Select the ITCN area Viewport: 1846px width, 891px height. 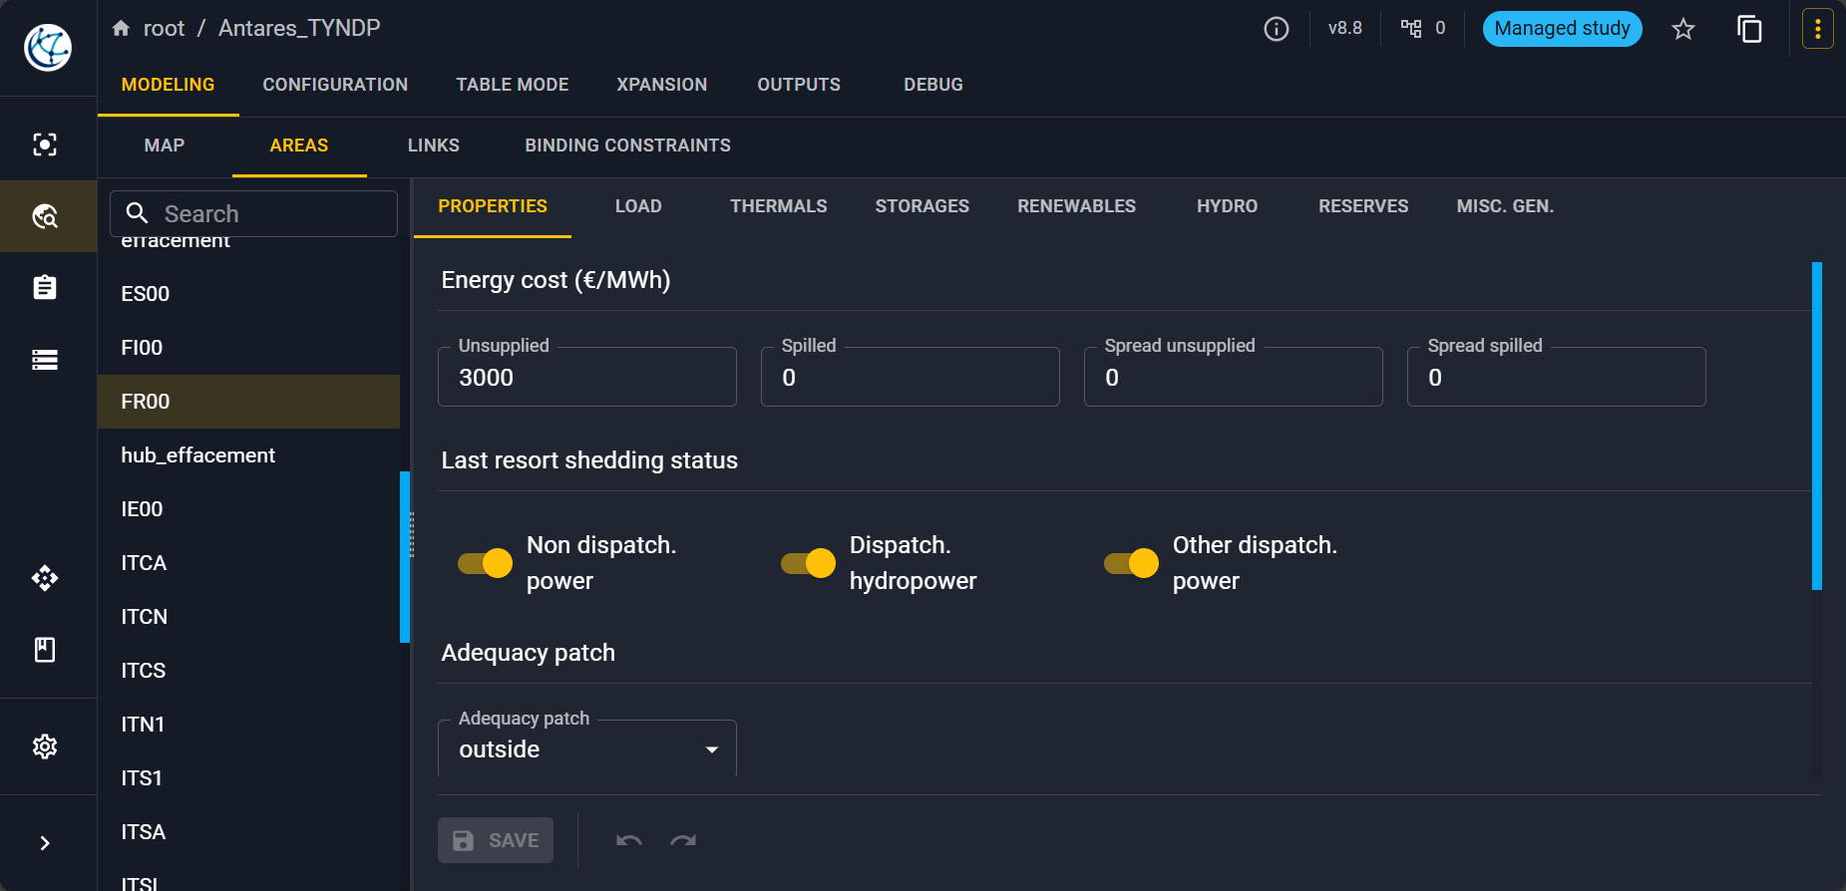tap(248, 617)
